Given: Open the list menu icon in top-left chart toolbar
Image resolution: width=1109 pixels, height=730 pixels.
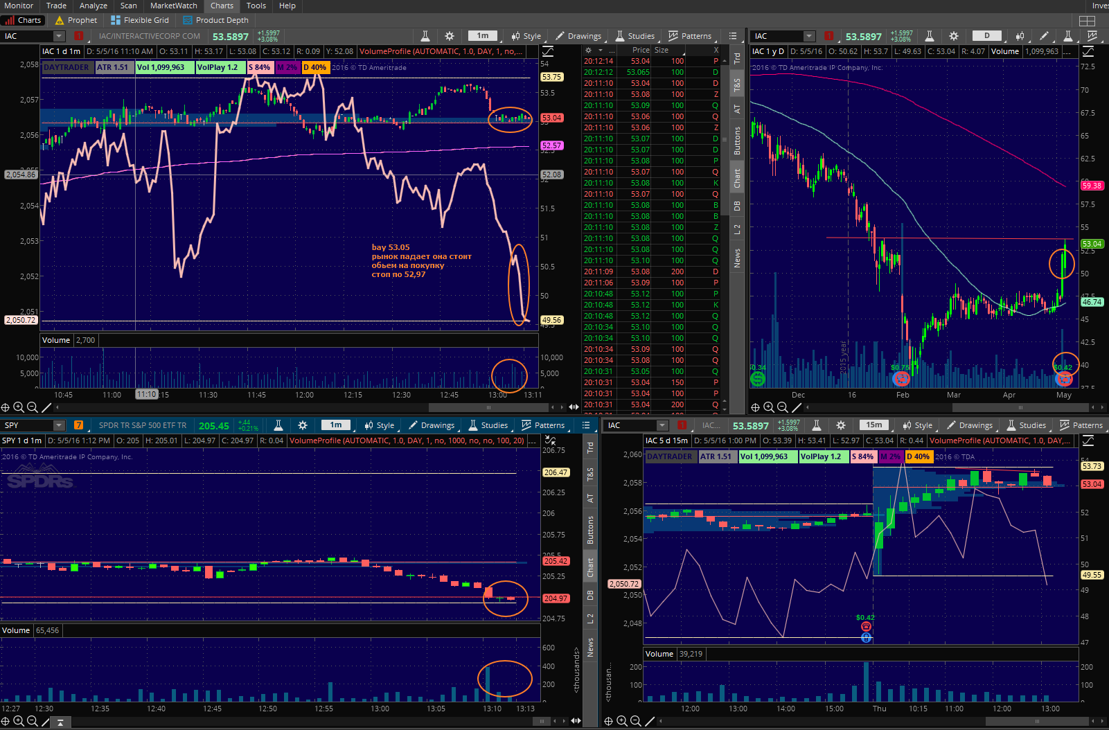Looking at the screenshot, I should (x=733, y=36).
